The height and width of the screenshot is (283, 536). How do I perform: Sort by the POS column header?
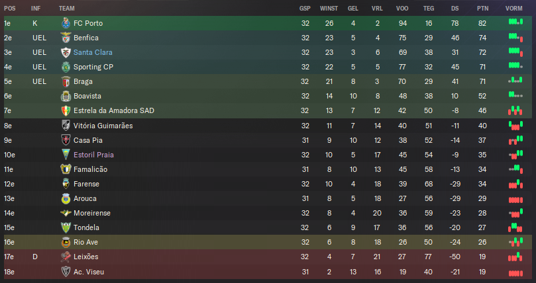tap(9, 8)
